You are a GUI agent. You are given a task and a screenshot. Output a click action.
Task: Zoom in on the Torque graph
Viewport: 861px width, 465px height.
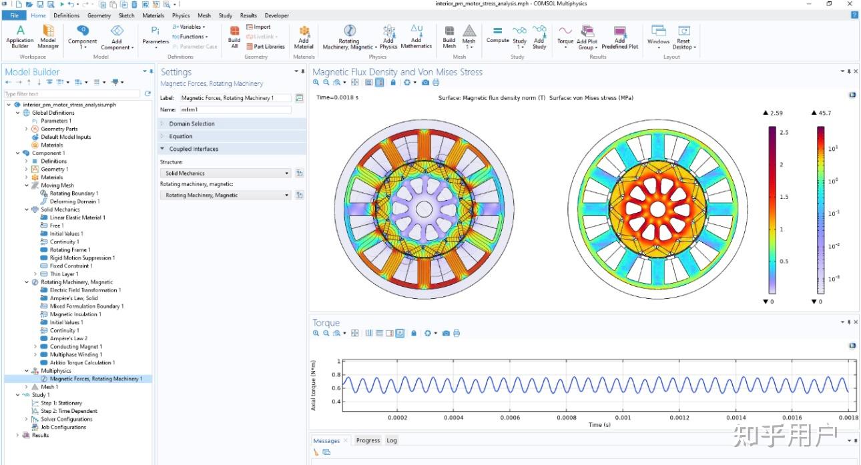coord(316,333)
